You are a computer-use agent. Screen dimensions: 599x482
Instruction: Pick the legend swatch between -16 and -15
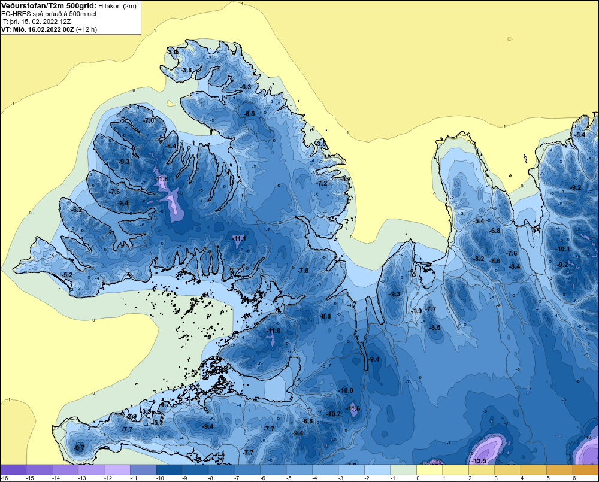click(x=13, y=470)
